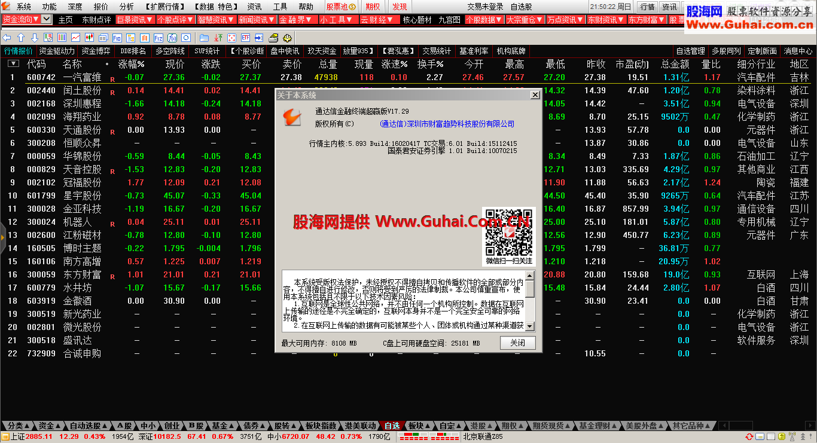Screen dimensions: 817x443
Task: Click the agreement text scrollbar down arrow
Action: click(x=530, y=326)
